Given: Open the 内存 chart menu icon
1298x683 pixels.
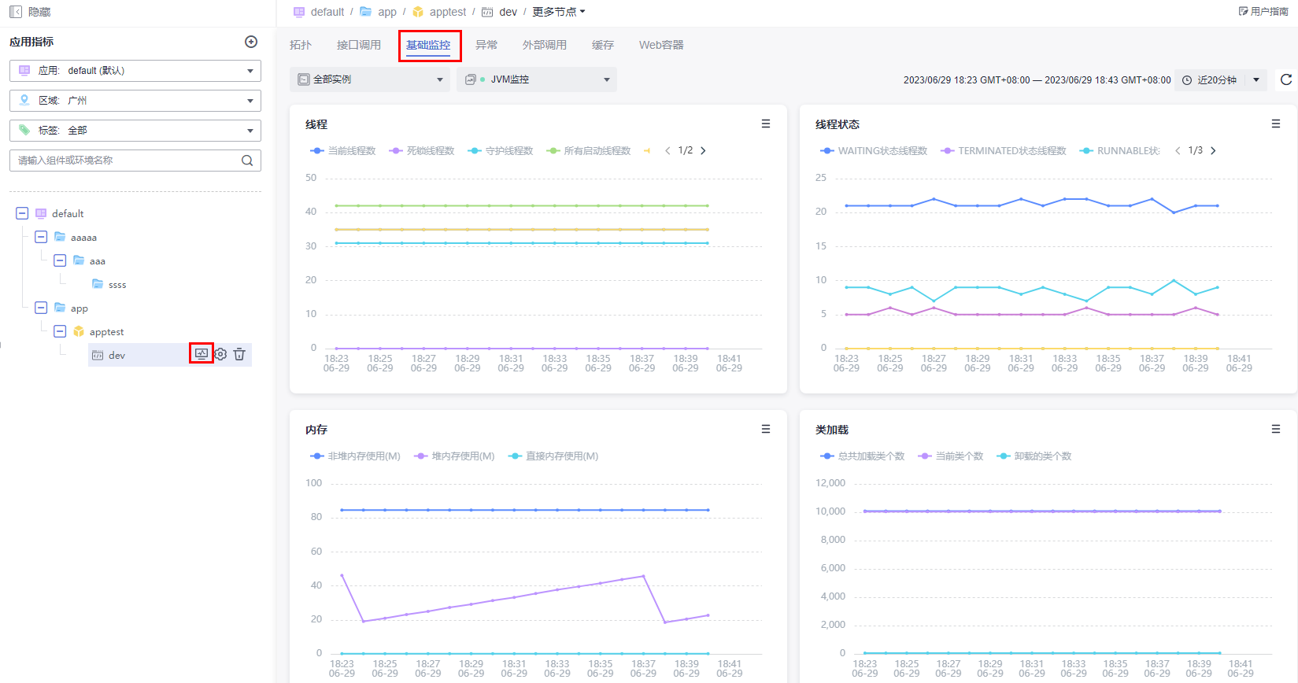Looking at the screenshot, I should (766, 430).
